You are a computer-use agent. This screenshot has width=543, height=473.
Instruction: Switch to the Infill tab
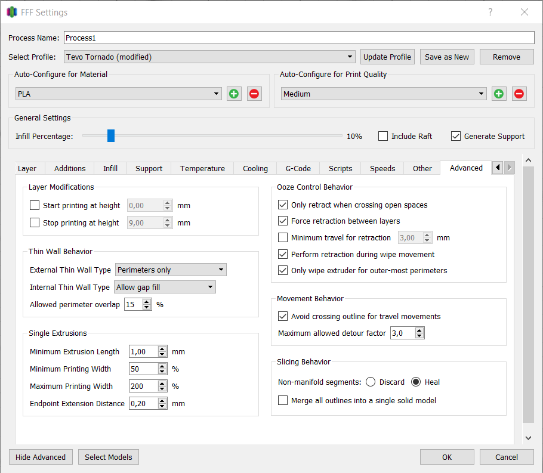[x=110, y=169]
